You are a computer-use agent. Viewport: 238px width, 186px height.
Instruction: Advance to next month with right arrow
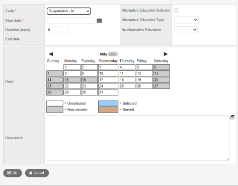click(x=166, y=54)
